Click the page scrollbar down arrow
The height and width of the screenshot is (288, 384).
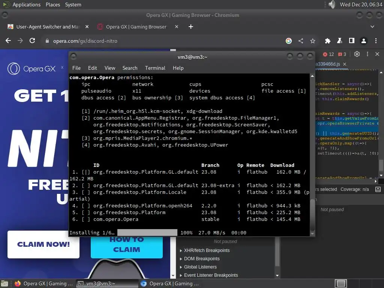pos(173,276)
